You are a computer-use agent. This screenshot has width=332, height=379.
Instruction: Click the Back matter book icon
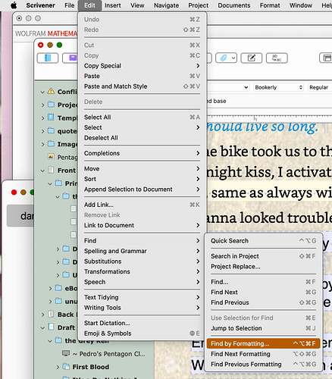(51, 314)
